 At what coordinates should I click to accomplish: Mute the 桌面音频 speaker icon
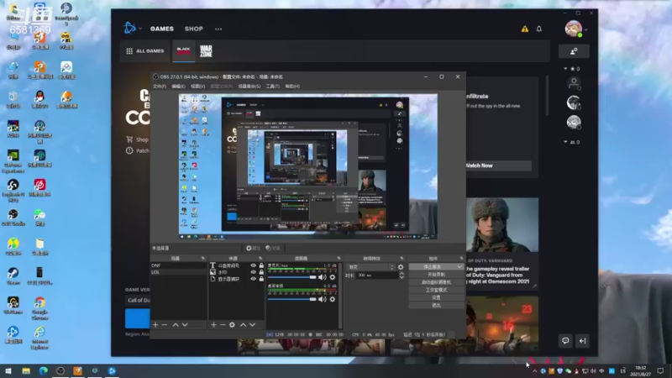coord(323,299)
